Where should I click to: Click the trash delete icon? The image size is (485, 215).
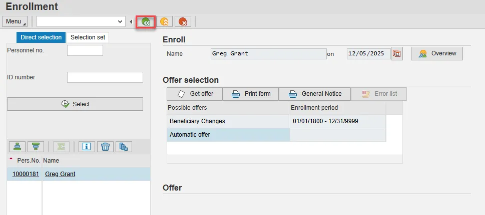pos(105,146)
